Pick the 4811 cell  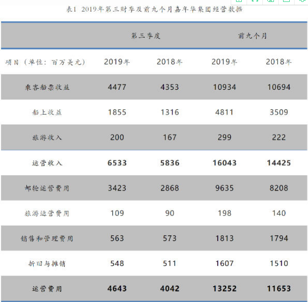tap(225, 112)
